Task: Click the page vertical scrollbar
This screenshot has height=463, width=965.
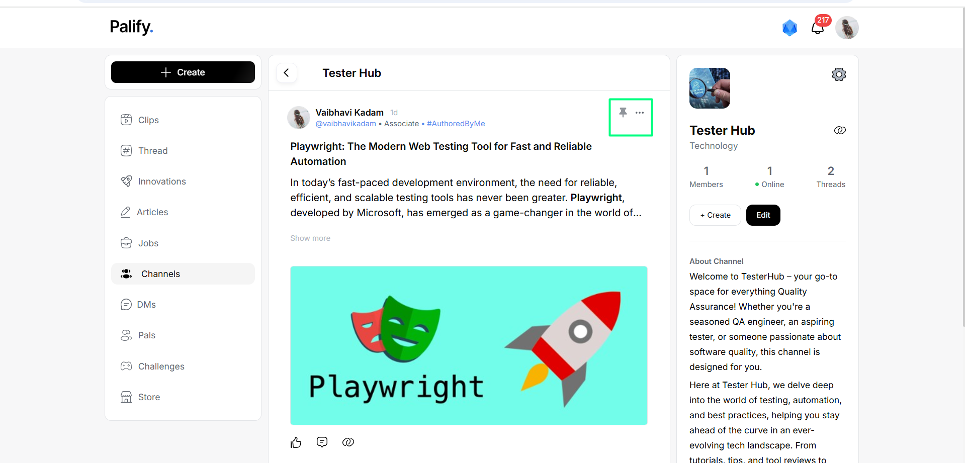Action: (x=963, y=166)
